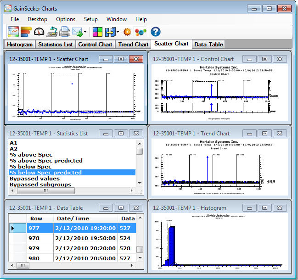
Task: Click the orange gear settings icon
Action: (127, 32)
